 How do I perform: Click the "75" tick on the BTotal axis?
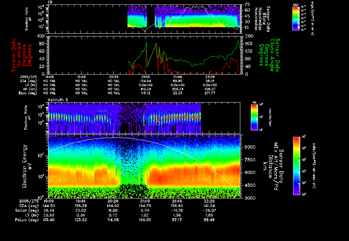click(247, 4)
